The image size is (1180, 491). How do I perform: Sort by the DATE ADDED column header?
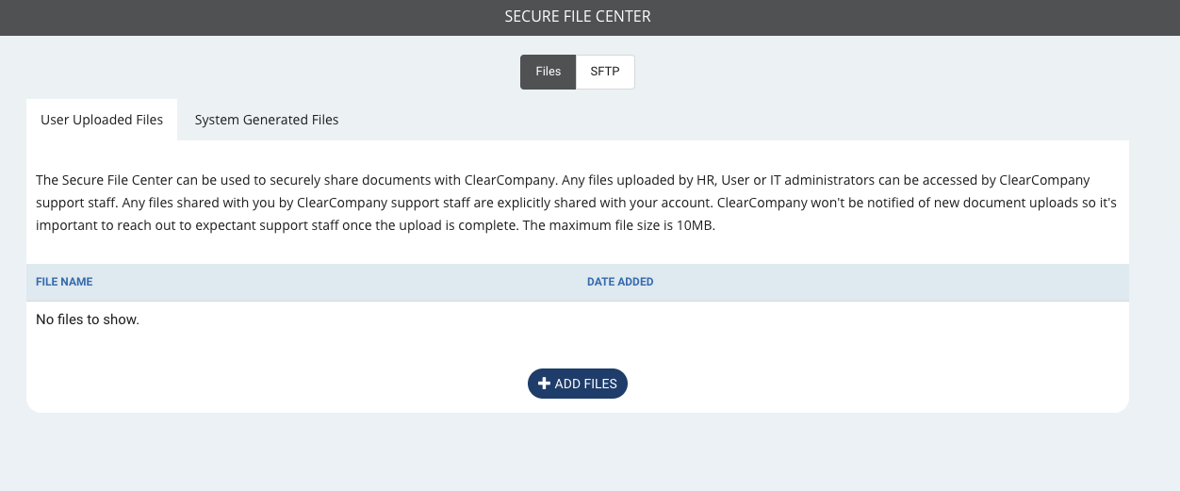pyautogui.click(x=620, y=282)
